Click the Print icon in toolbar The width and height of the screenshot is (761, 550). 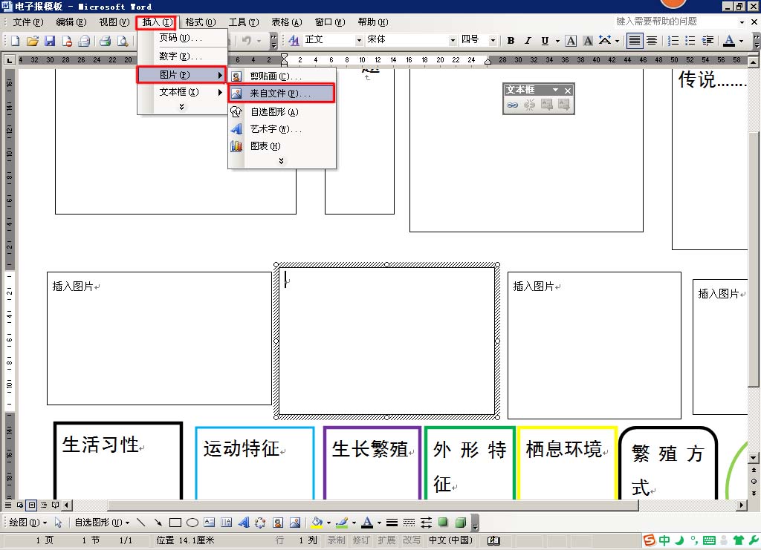pyautogui.click(x=105, y=41)
